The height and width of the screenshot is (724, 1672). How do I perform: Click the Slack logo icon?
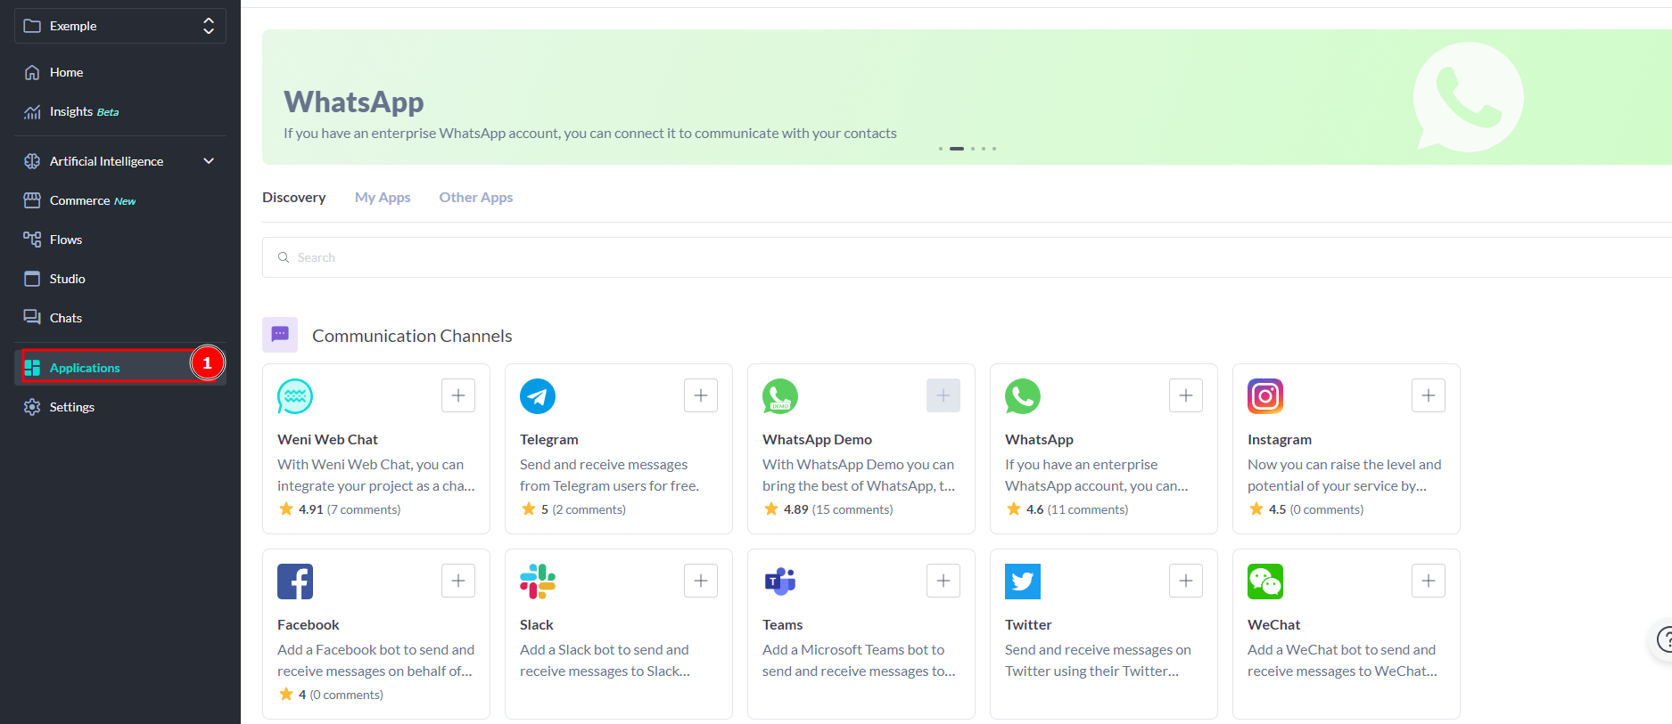click(x=538, y=582)
